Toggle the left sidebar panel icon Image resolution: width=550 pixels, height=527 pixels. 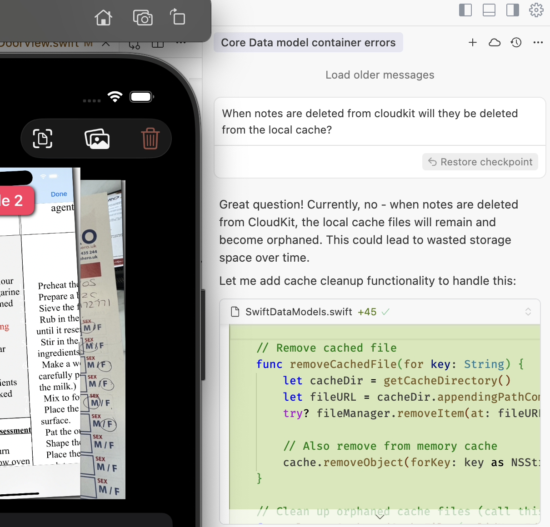[x=465, y=10]
